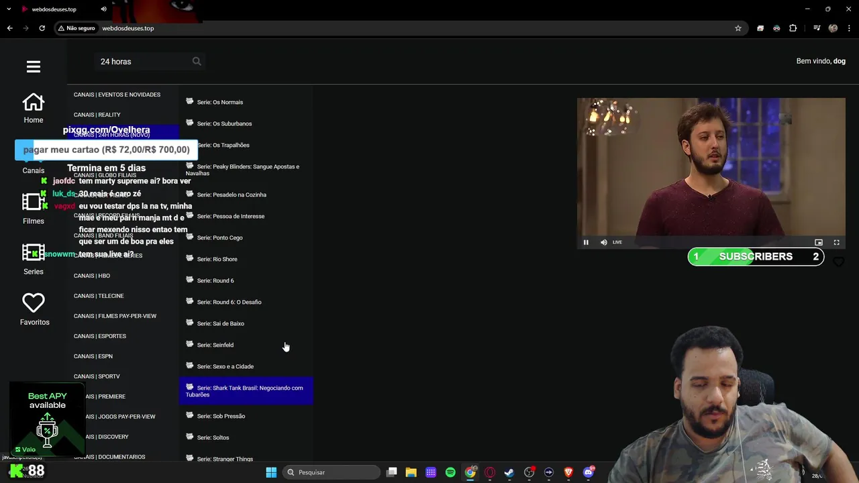Click the LIVE indicator in player
This screenshot has width=859, height=483.
coord(617,242)
